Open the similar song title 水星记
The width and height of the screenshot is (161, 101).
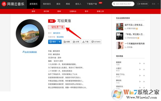tap(119, 68)
